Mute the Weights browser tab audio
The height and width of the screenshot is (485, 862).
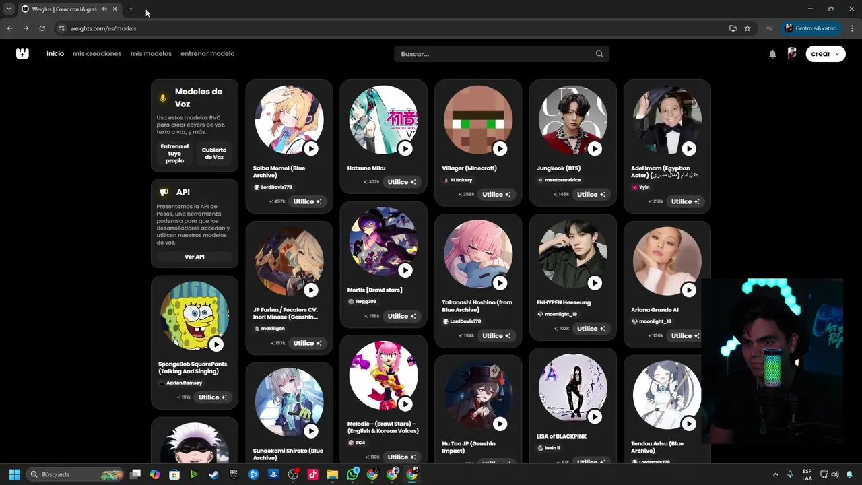[104, 9]
